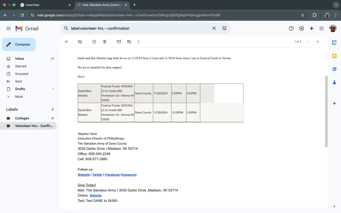Clear the search query with X icon
The image size is (341, 213).
coord(214,28)
